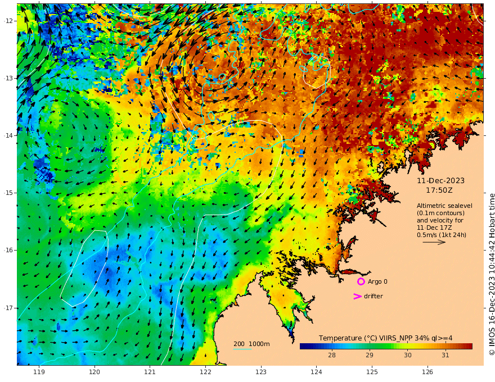
Task: Click the '200' depth contour label
Action: coord(239,344)
